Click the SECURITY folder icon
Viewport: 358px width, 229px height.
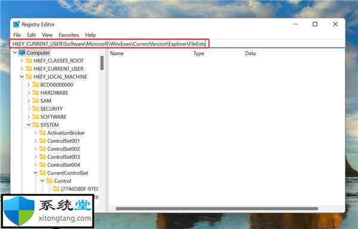point(36,109)
